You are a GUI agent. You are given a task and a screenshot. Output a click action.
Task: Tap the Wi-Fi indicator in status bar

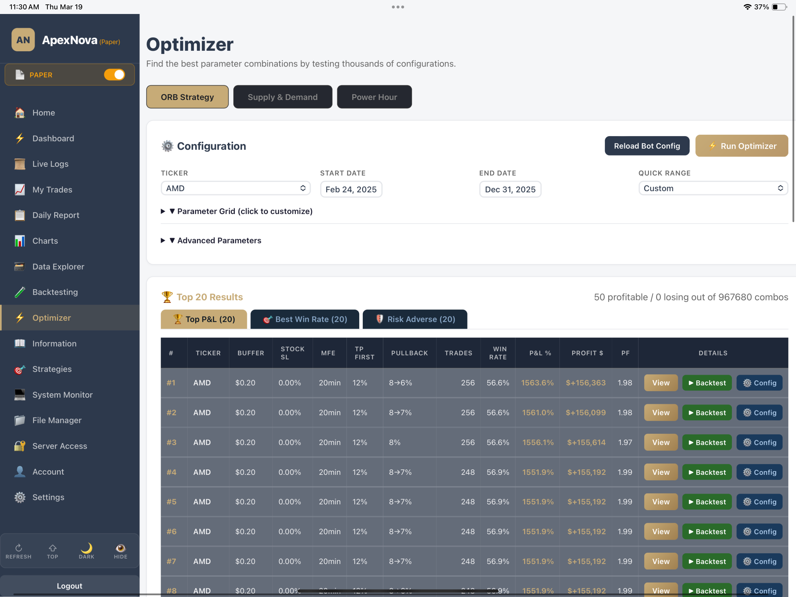coord(747,7)
